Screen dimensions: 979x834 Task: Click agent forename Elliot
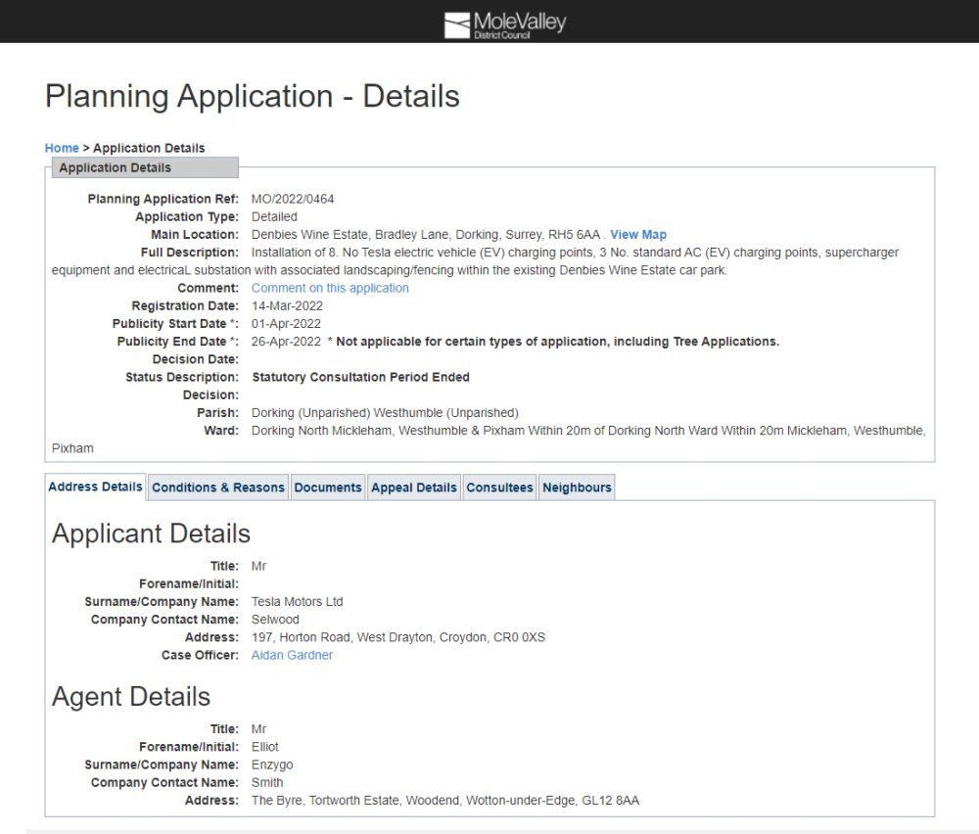point(264,747)
